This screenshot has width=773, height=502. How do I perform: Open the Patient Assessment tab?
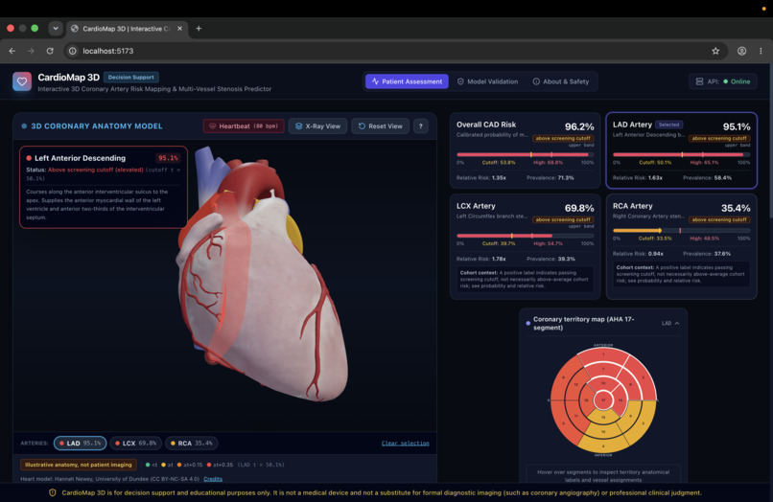pyautogui.click(x=408, y=81)
